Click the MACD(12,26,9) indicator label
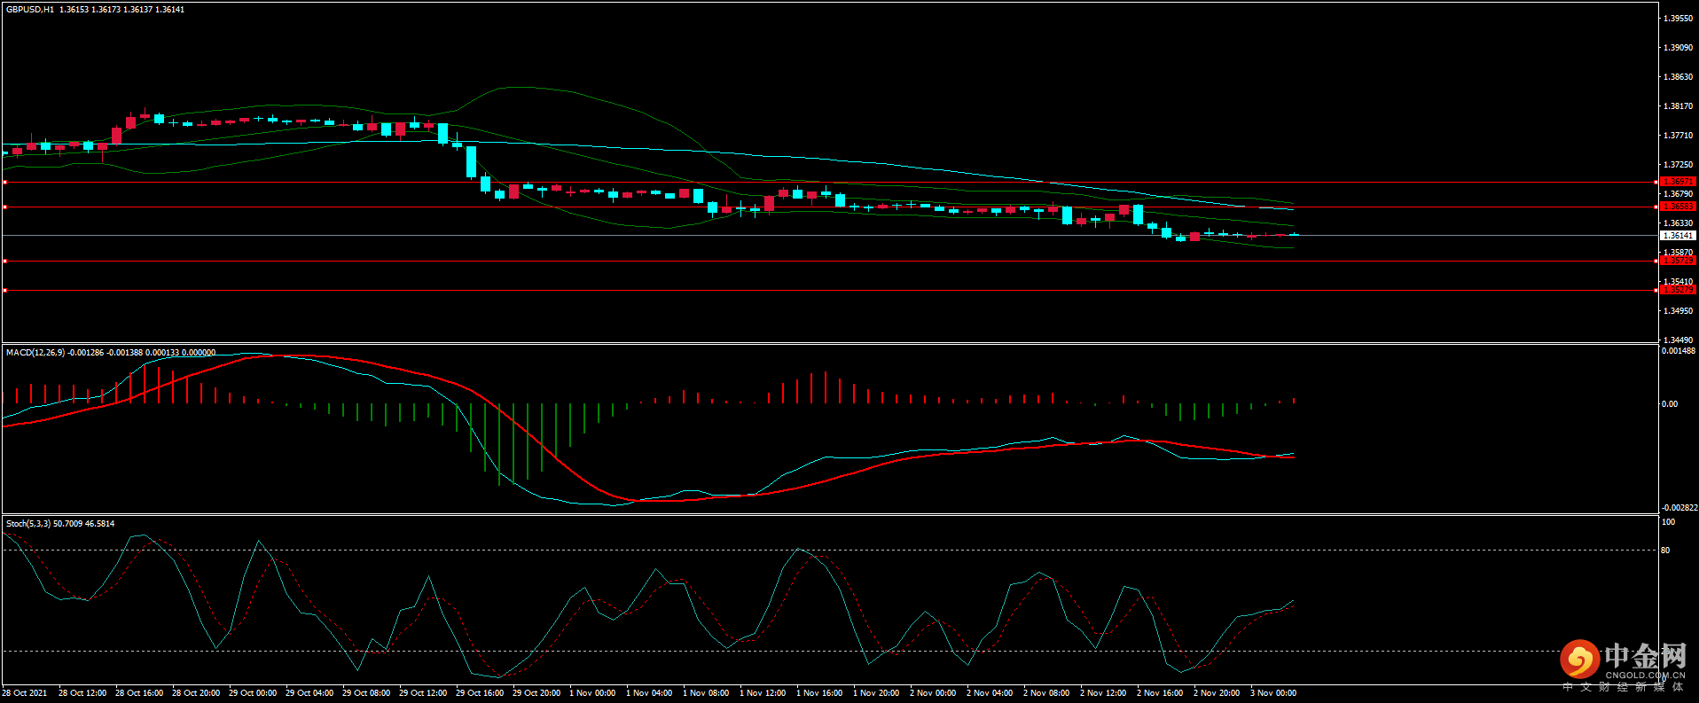 [35, 353]
